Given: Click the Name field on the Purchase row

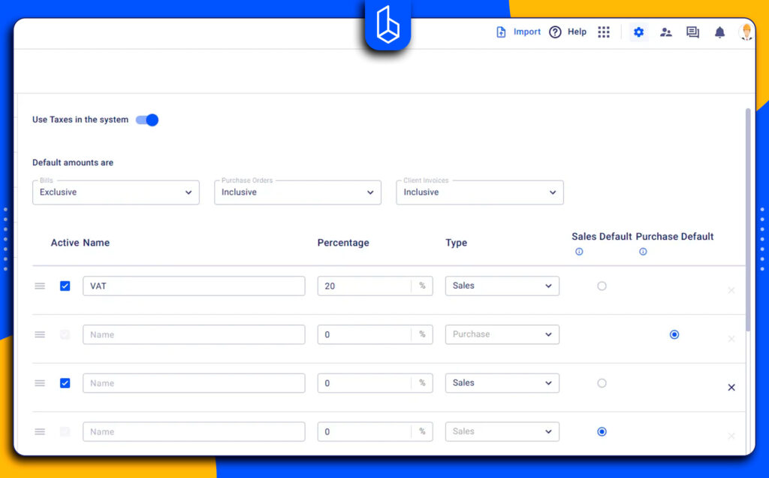Looking at the screenshot, I should click(194, 334).
